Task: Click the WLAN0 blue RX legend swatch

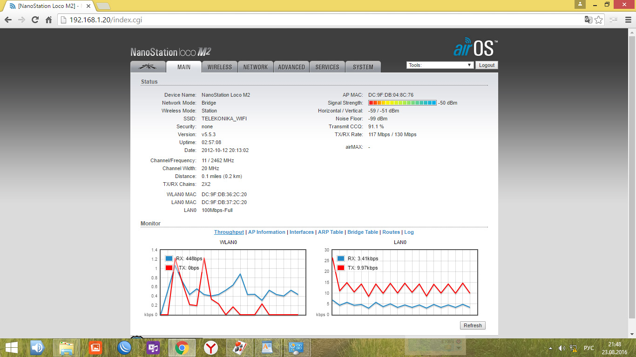Action: point(169,258)
